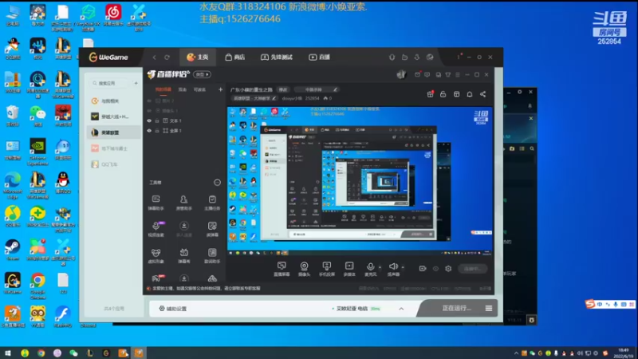Open the 直播伴侣 hamburger menu icon

click(x=458, y=74)
